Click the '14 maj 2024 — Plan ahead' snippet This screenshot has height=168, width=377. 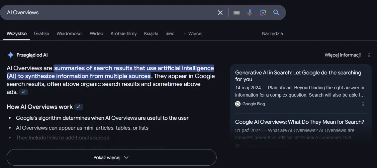point(300,91)
